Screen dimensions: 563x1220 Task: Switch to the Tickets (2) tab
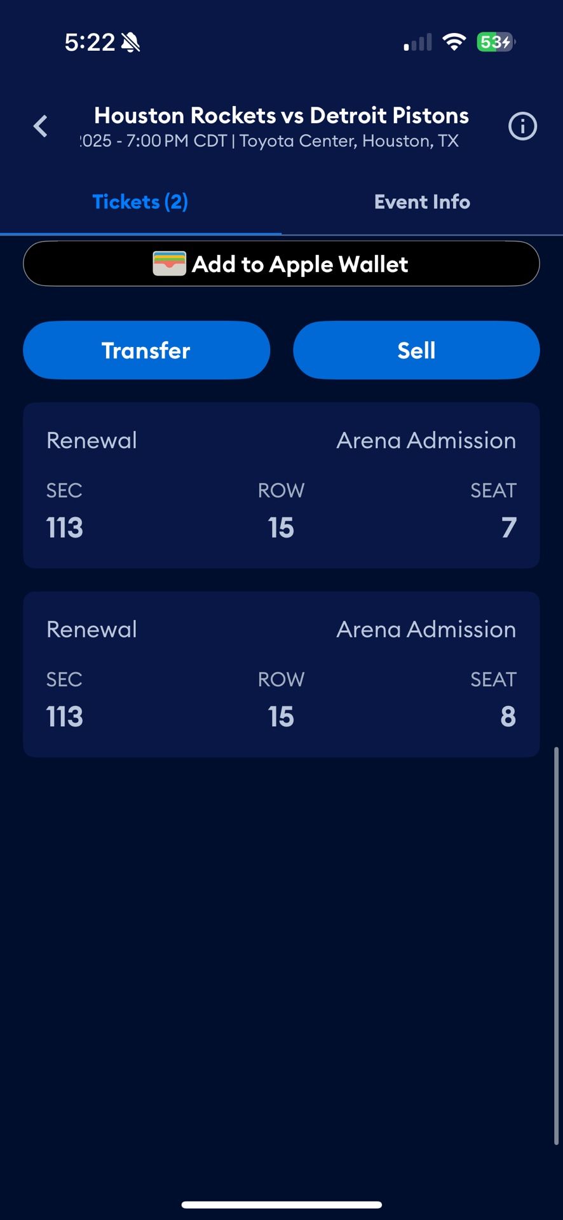tap(140, 202)
